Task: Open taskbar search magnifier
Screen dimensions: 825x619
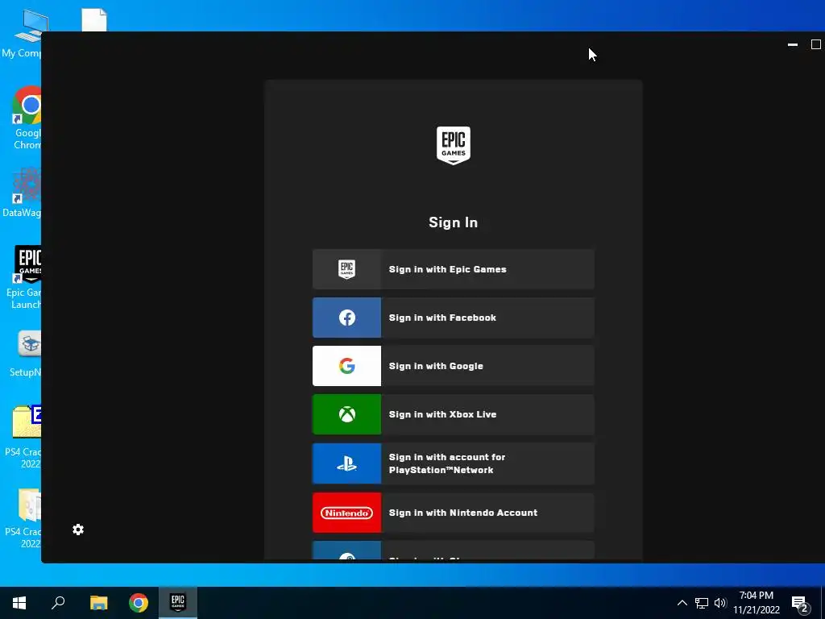Action: 58,603
